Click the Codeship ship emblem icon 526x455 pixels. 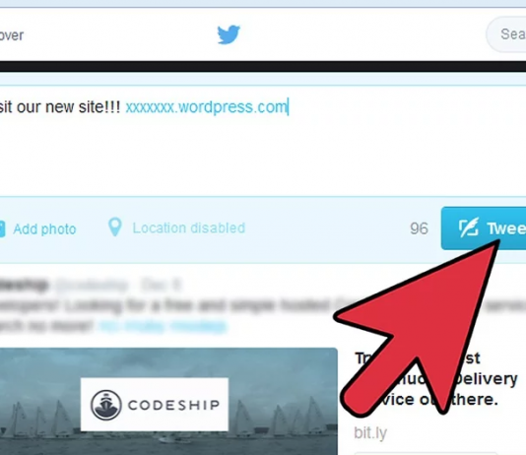tap(105, 405)
